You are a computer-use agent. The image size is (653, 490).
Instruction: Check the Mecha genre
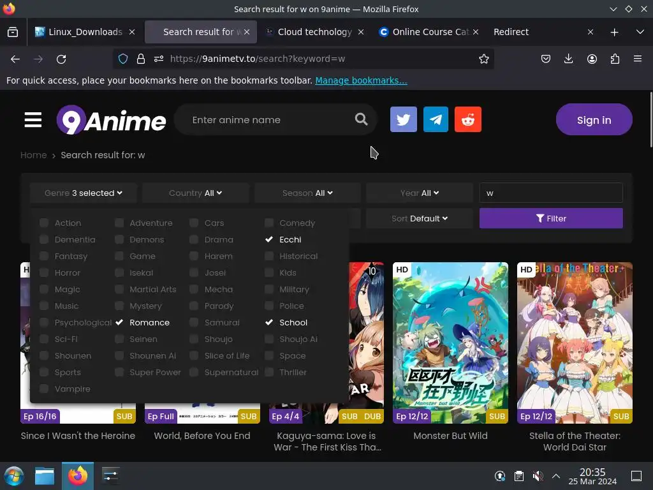coord(194,290)
